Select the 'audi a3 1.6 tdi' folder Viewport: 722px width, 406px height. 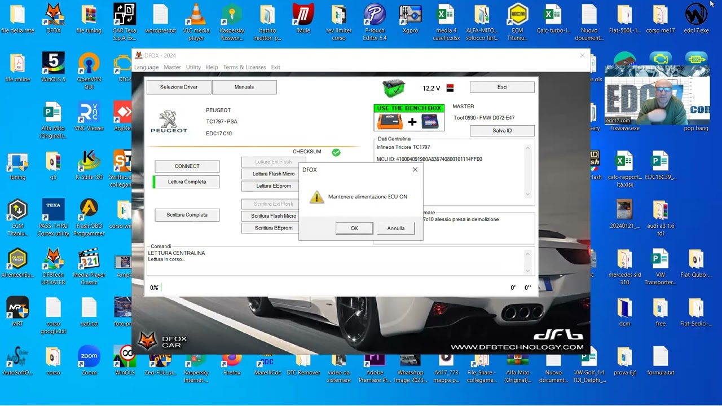pos(661,218)
